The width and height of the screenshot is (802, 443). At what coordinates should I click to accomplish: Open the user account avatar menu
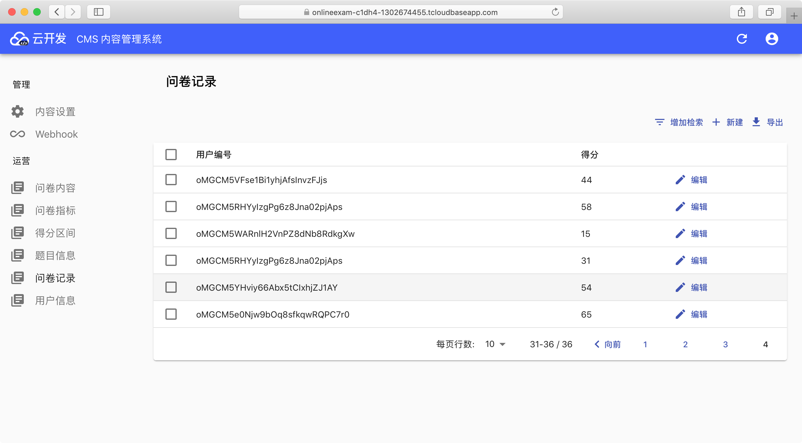pos(772,39)
